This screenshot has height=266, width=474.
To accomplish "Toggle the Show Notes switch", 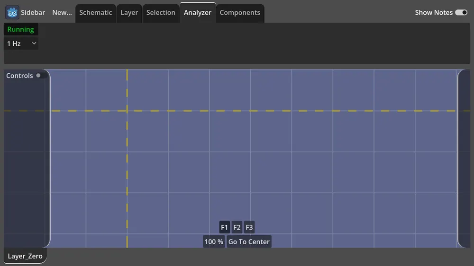I will pyautogui.click(x=461, y=13).
